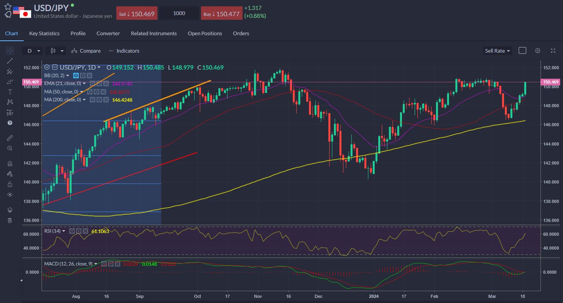Viewport: 563px width, 303px height.
Task: Remove the MACD indicator
Action: pyautogui.click(x=118, y=264)
